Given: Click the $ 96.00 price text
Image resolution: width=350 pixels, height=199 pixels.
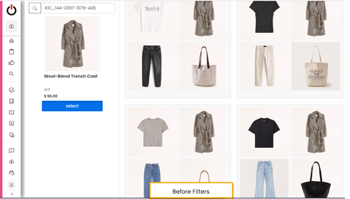Looking at the screenshot, I should 51,96.
